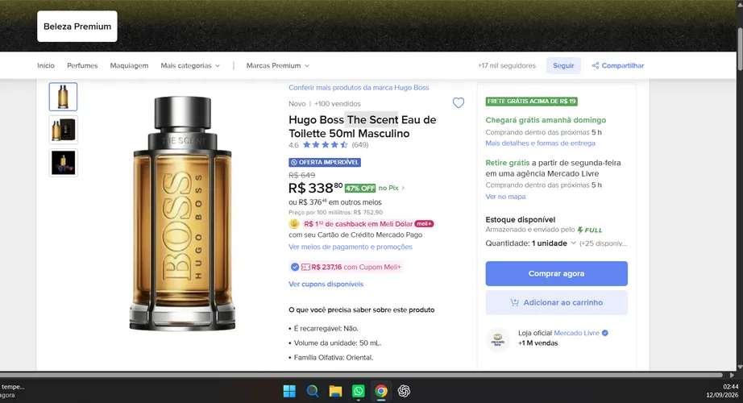Select thumbnail showing bottle with box
Image resolution: width=743 pixels, height=403 pixels.
tap(63, 130)
